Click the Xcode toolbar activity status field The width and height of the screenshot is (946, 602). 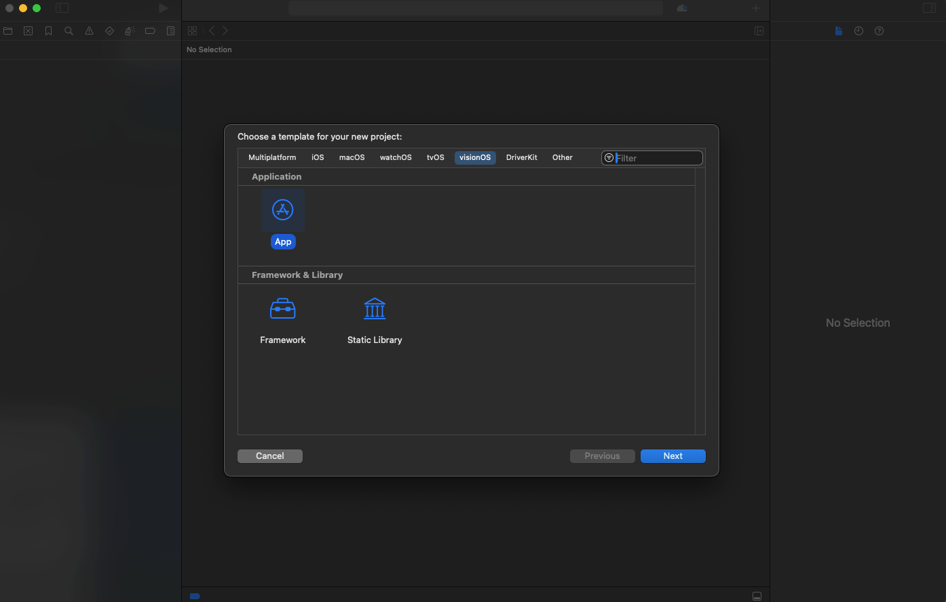(476, 8)
